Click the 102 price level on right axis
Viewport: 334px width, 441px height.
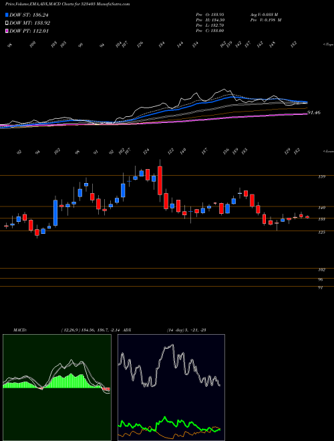point(322,270)
